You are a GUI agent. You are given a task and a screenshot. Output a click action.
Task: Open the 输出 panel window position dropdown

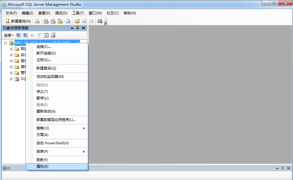[x=277, y=169]
